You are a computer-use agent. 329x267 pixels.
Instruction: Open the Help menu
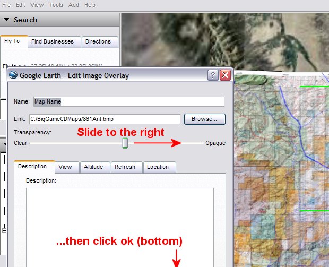[90, 5]
